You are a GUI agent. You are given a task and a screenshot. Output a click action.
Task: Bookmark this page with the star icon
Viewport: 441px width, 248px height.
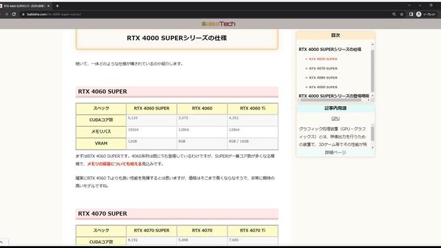[x=402, y=14]
